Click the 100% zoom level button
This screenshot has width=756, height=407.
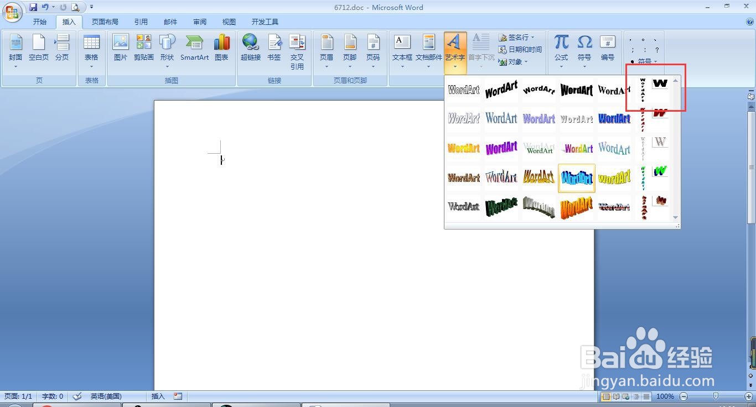(x=665, y=396)
